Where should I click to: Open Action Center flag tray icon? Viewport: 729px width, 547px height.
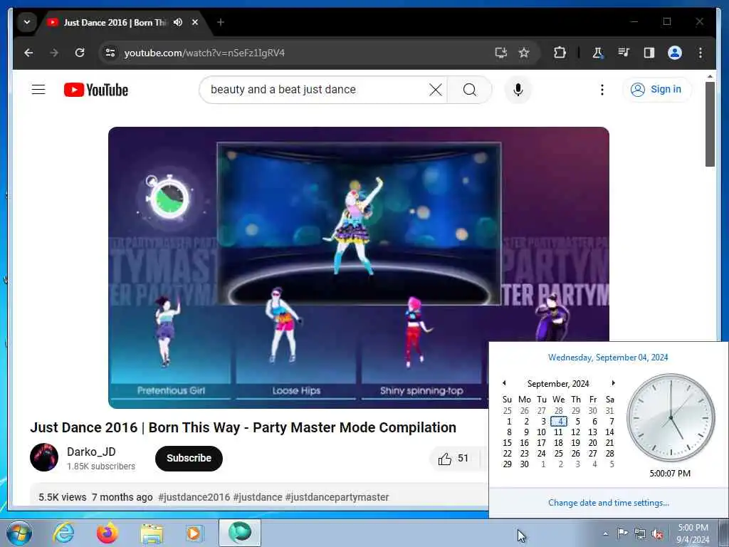pos(622,533)
